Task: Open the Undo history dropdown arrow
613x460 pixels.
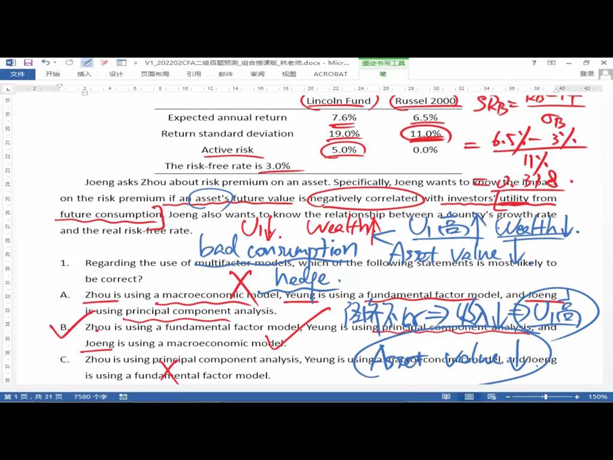Action: coord(55,63)
